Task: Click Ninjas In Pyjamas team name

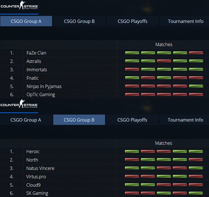Action: [44, 86]
